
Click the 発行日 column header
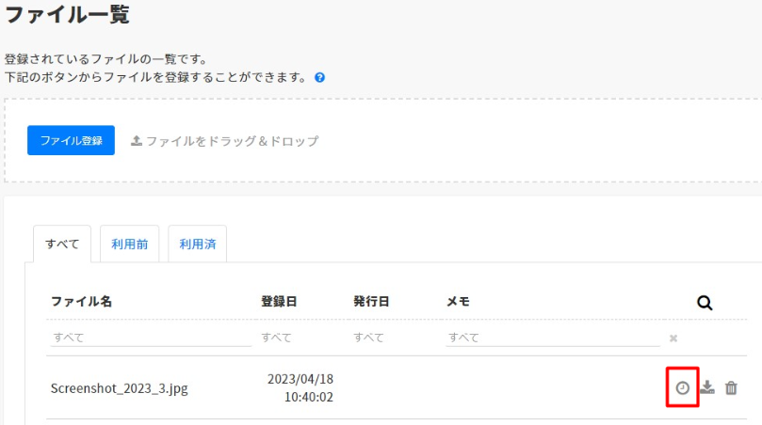click(x=371, y=302)
